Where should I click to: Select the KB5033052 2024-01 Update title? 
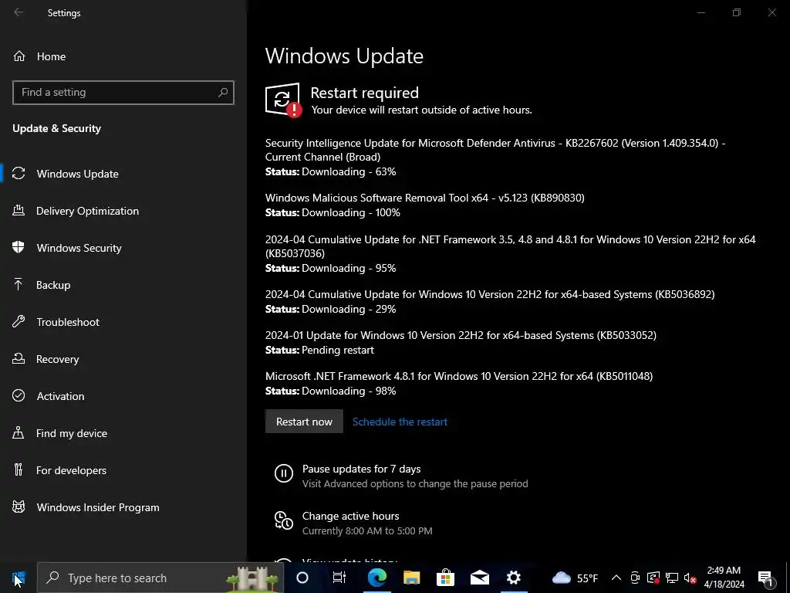(x=461, y=335)
